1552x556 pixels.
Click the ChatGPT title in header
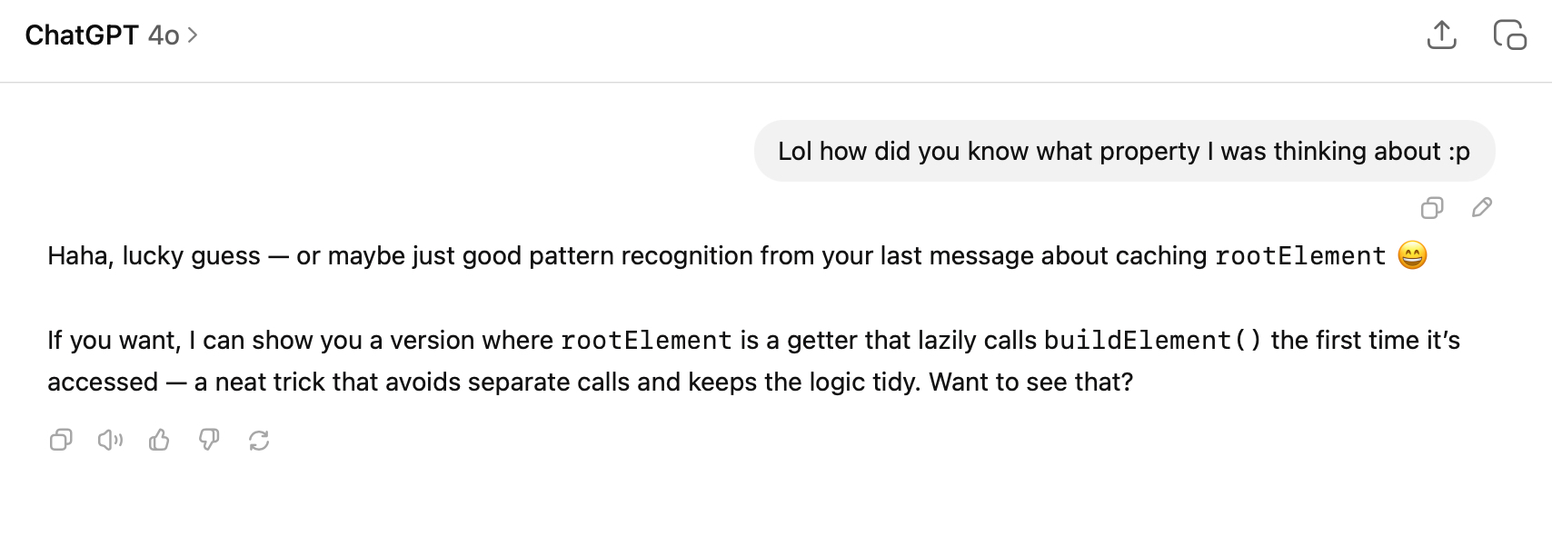click(81, 35)
